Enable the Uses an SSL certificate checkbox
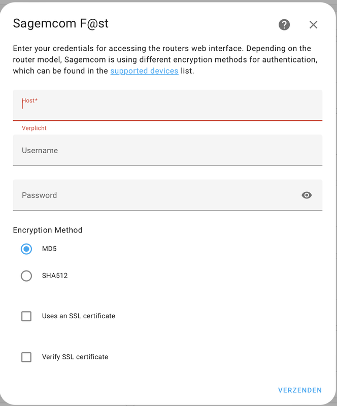 pyautogui.click(x=26, y=316)
